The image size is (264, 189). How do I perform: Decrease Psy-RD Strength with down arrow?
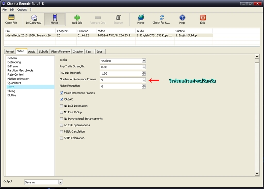tap(144, 75)
